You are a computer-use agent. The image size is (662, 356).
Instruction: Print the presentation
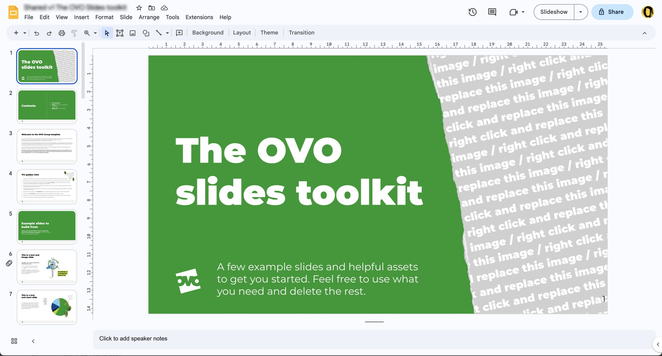point(62,33)
